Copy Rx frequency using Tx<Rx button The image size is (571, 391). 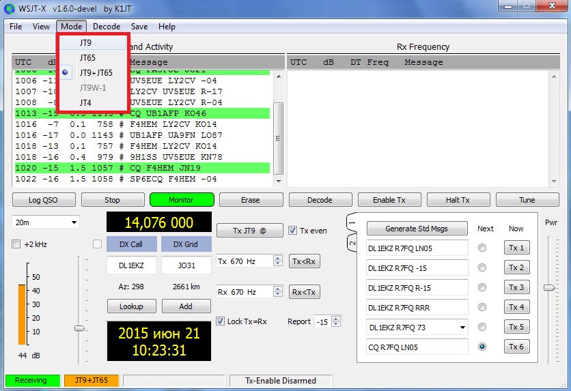305,261
